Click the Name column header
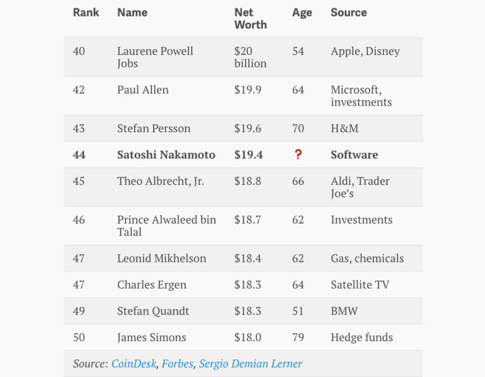The height and width of the screenshot is (377, 485). (x=132, y=12)
